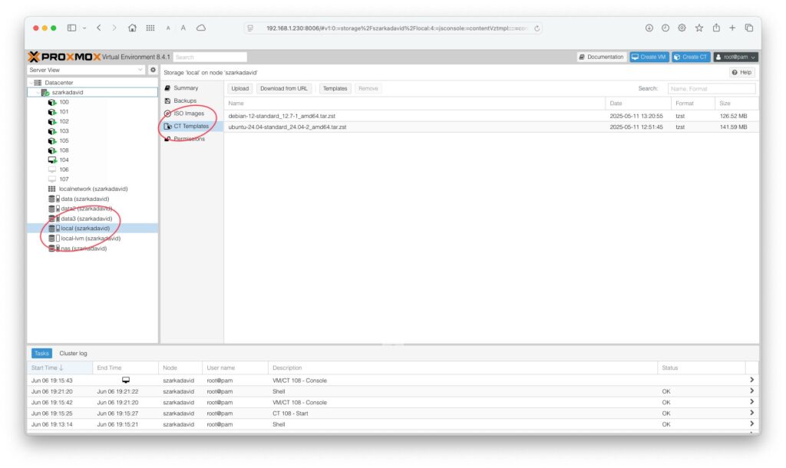
Task: Focus the Name, Format search field
Action: click(712, 89)
